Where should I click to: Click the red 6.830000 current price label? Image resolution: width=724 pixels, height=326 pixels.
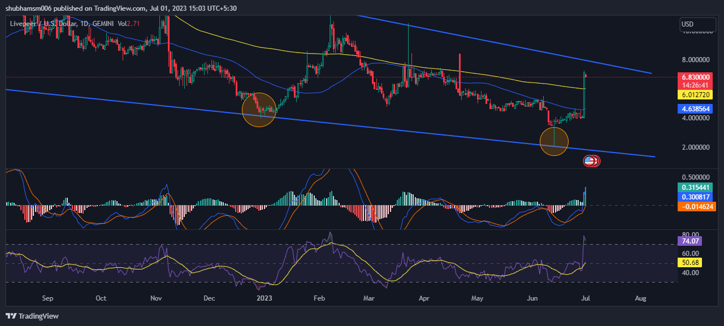[x=696, y=77]
